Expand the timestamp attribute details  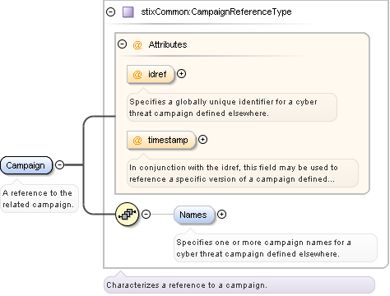pyautogui.click(x=202, y=140)
